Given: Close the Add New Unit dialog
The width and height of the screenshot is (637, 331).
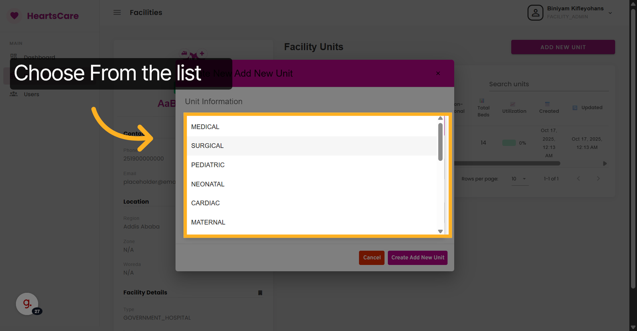Looking at the screenshot, I should tap(438, 73).
